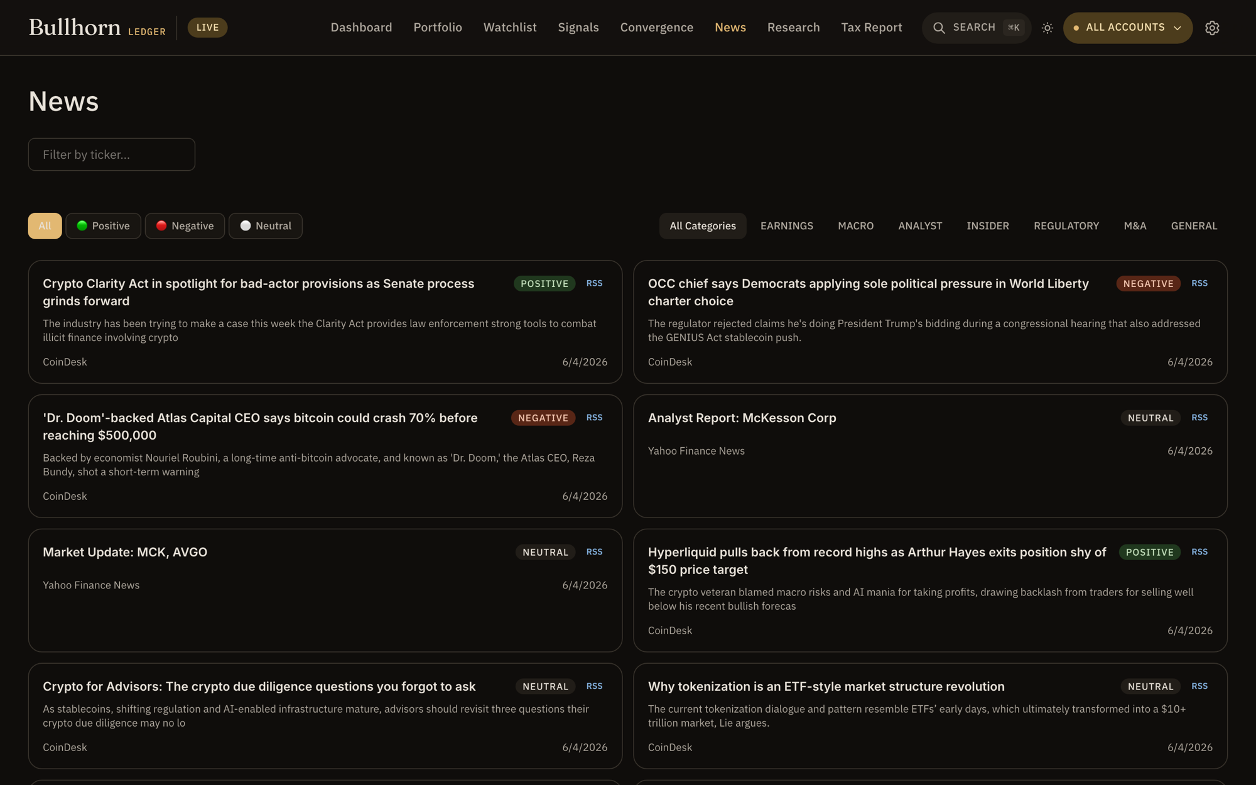
Task: Click NEUTRAL badge on Crypto for Advisors card
Action: tap(545, 687)
